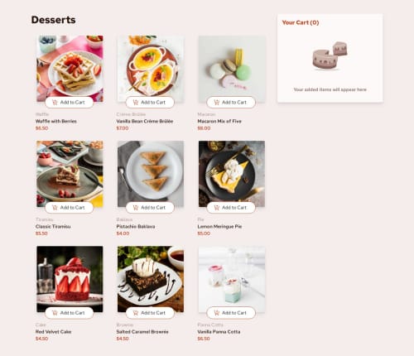View the Red Velvet Cake image
The height and width of the screenshot is (356, 414).
[x=70, y=279]
